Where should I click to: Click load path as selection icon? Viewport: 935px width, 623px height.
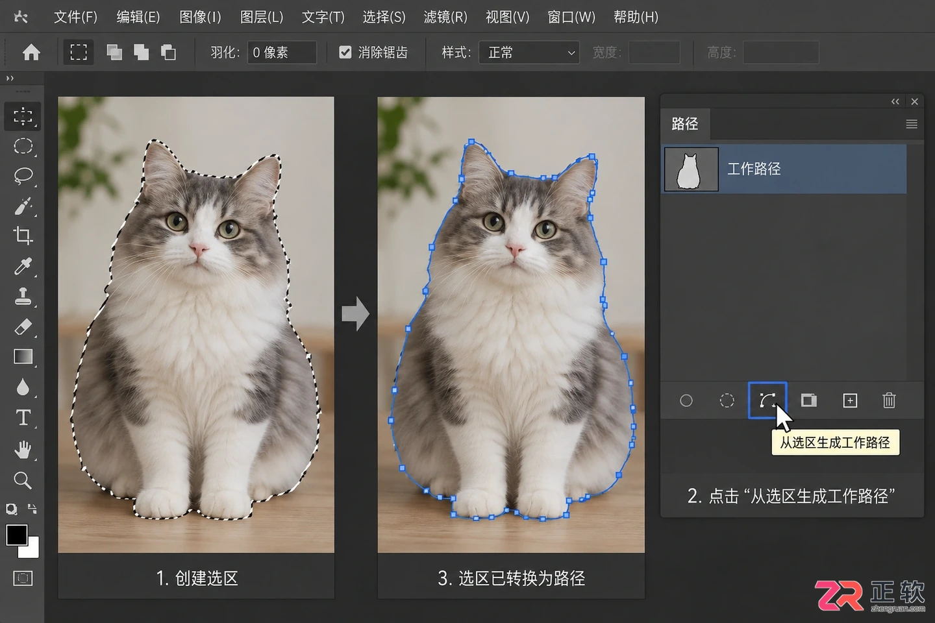(x=727, y=400)
